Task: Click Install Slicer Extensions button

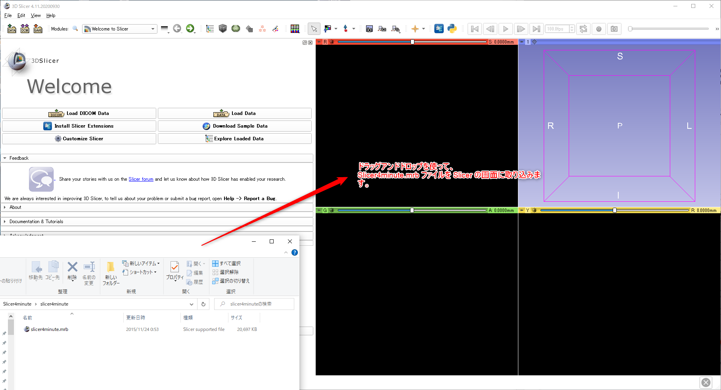Action: click(79, 126)
